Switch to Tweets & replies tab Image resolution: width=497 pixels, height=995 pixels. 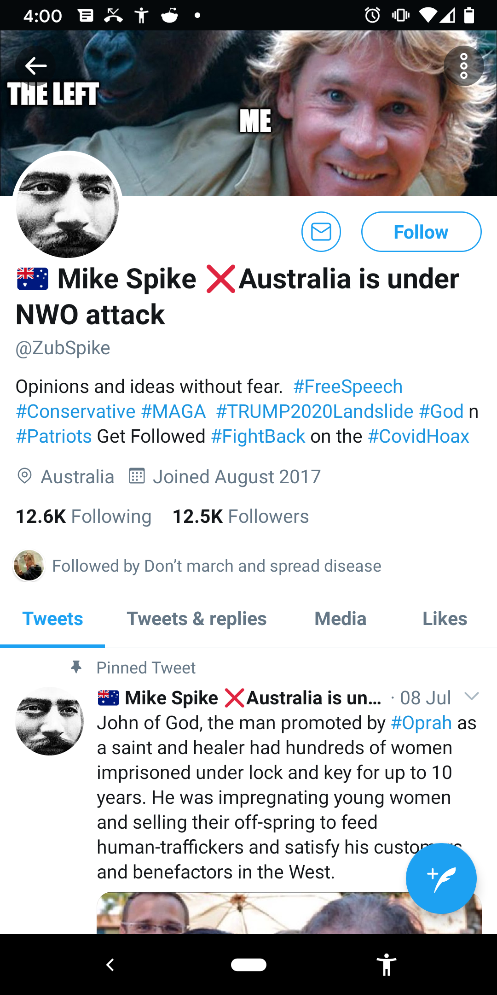point(196,619)
